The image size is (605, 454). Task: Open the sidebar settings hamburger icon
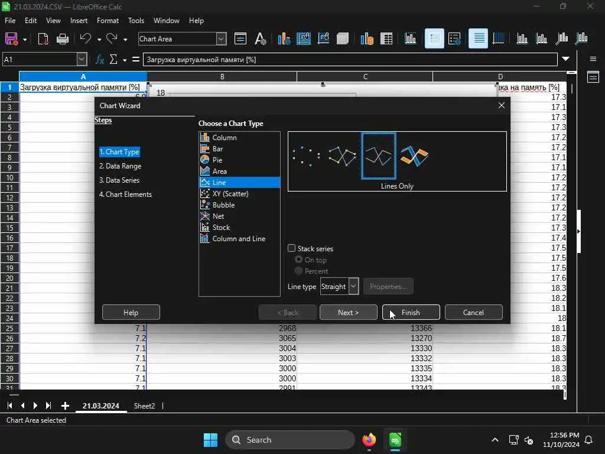593,59
